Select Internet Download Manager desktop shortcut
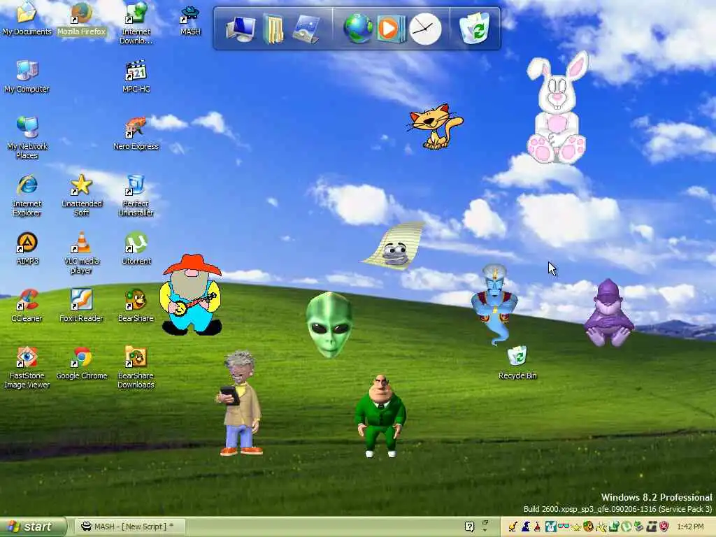716x537 pixels. (x=136, y=22)
